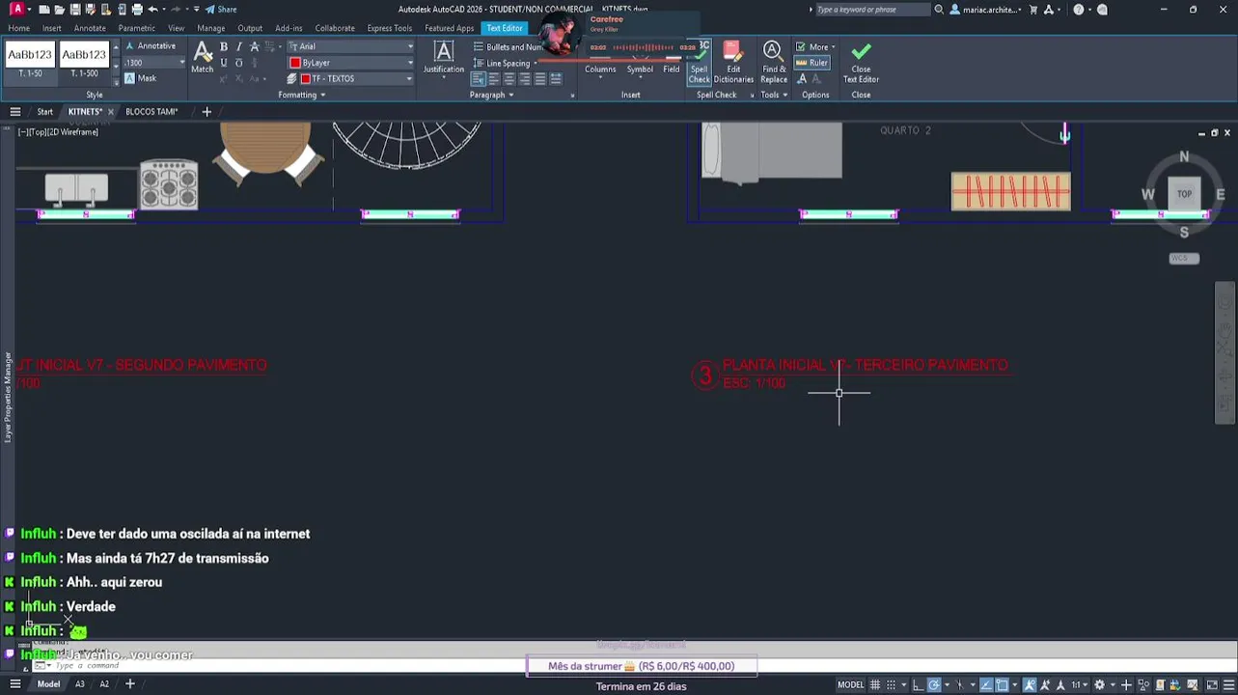This screenshot has height=695, width=1238.
Task: Select the T. 1-500 text style swatch
Action: [84, 59]
